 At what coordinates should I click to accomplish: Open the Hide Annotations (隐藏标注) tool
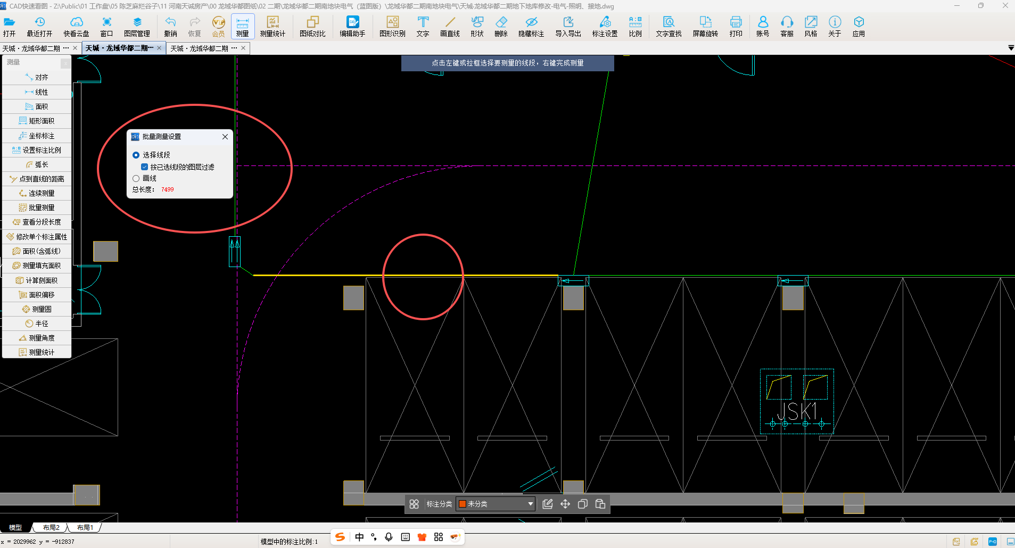pos(531,26)
